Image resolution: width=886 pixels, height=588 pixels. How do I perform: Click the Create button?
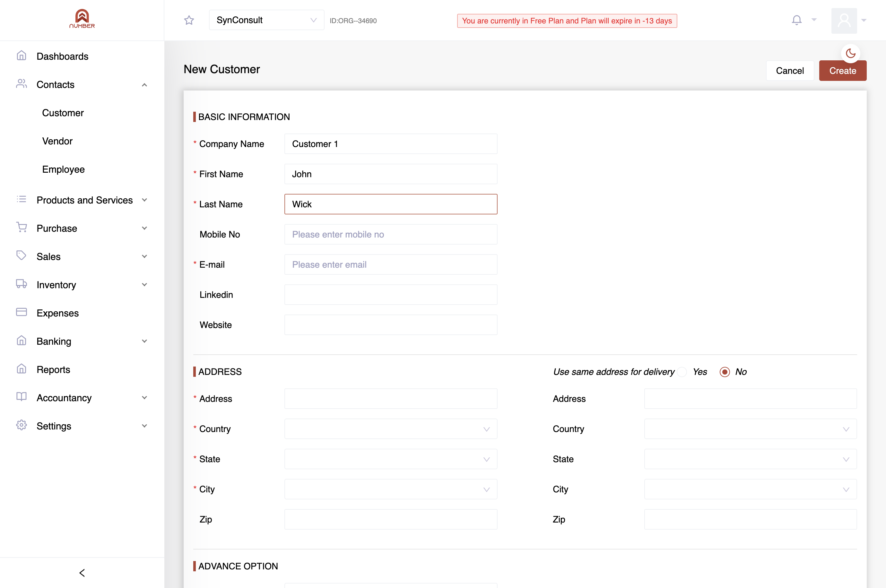point(843,71)
